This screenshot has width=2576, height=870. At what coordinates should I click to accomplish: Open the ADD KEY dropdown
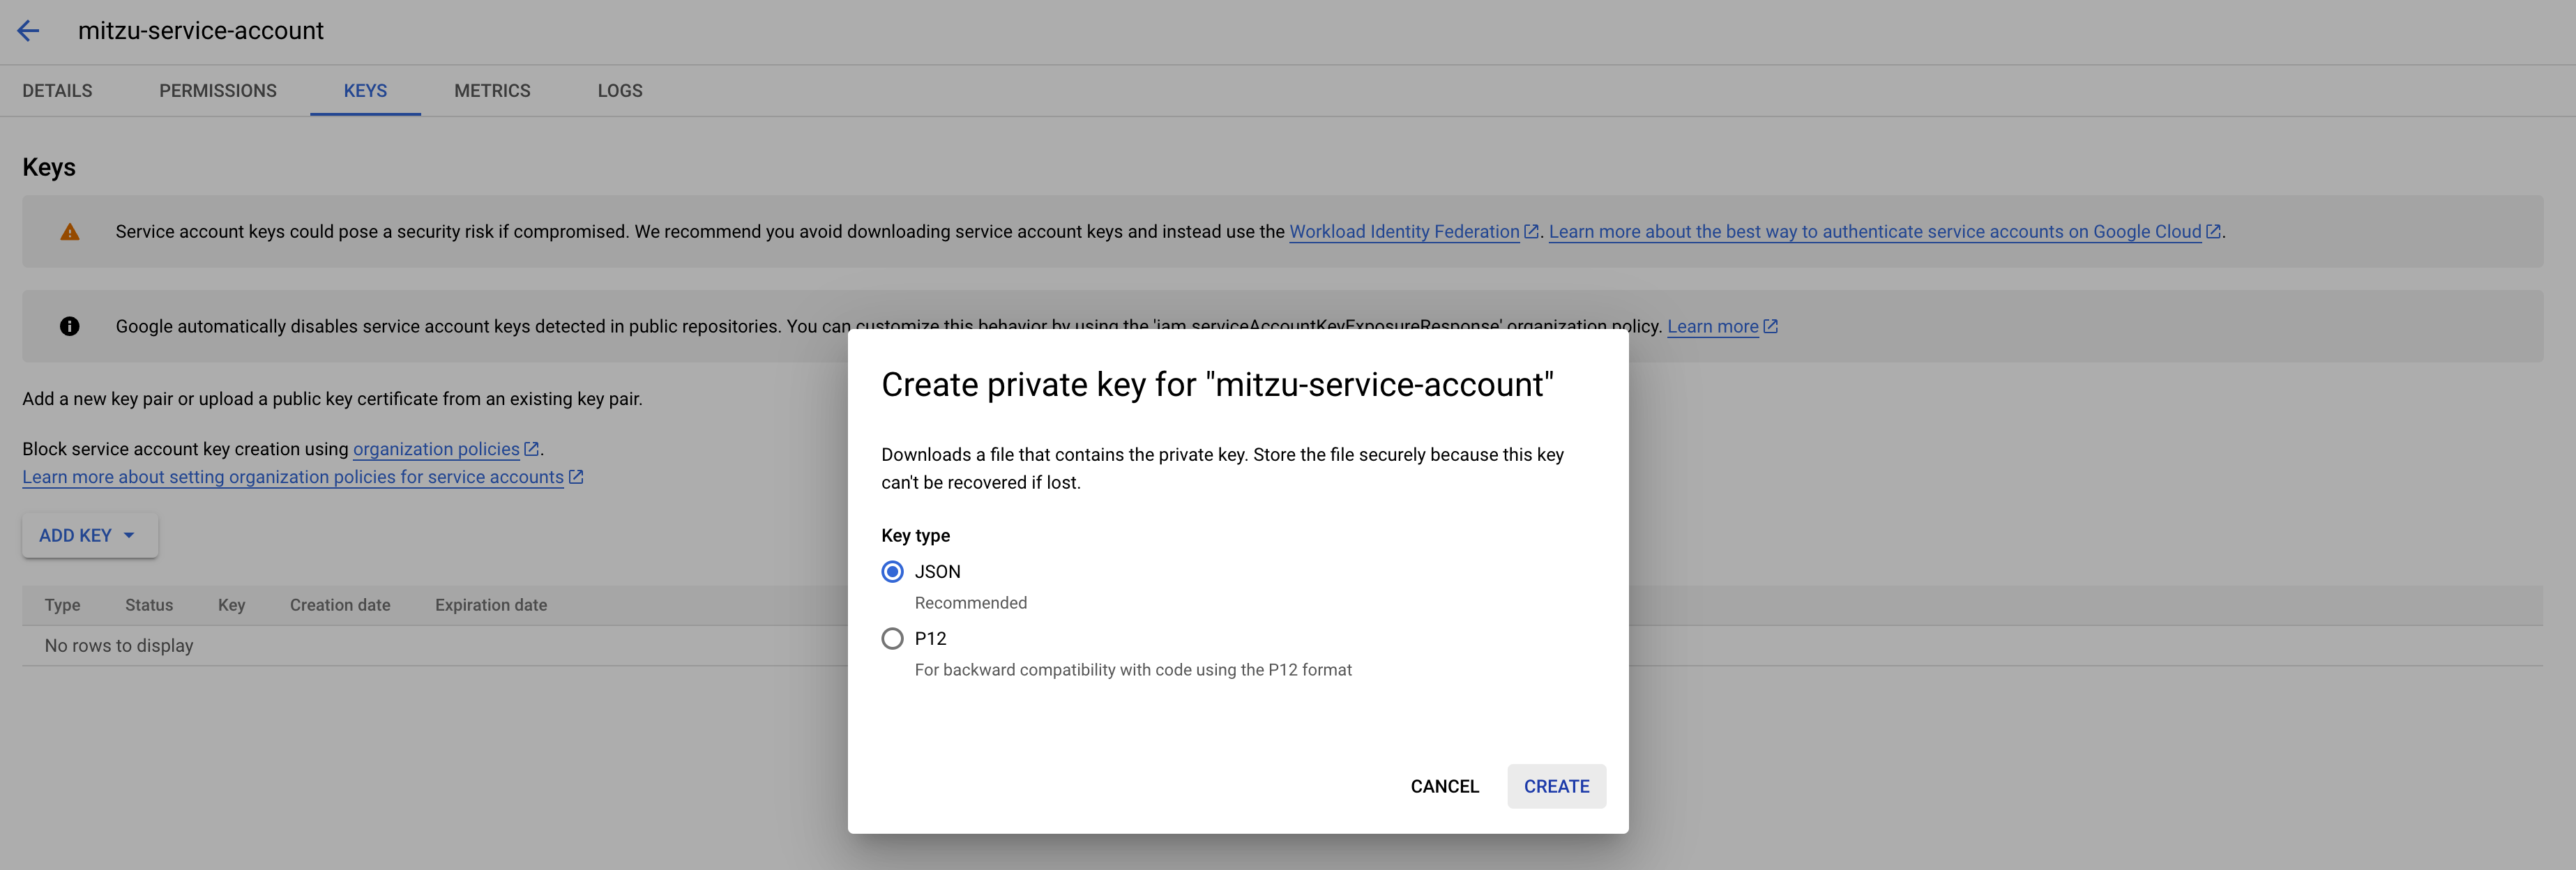90,536
